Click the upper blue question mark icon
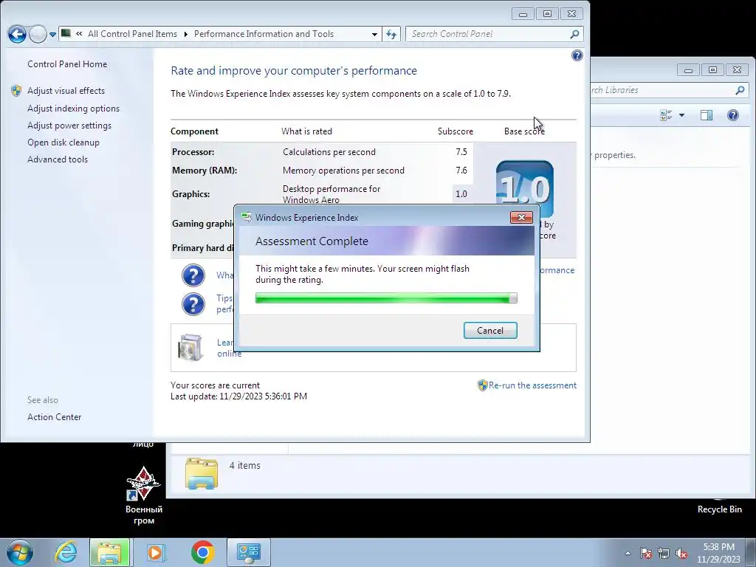Image resolution: width=756 pixels, height=567 pixels. [193, 275]
